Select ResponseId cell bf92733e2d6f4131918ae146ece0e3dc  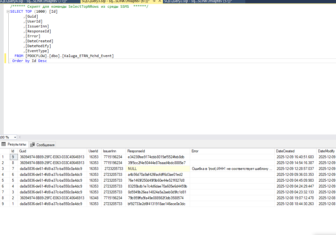(158, 204)
